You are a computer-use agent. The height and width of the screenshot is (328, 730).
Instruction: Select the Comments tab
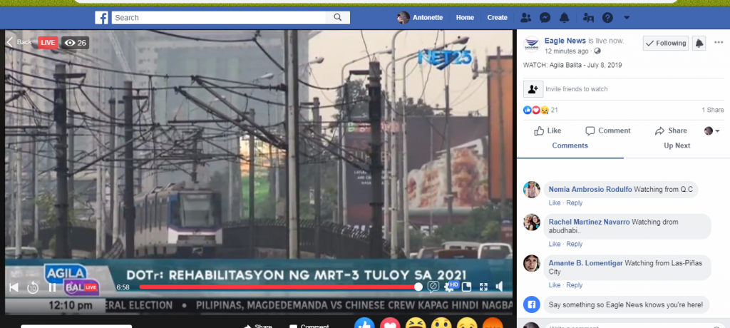tap(570, 145)
